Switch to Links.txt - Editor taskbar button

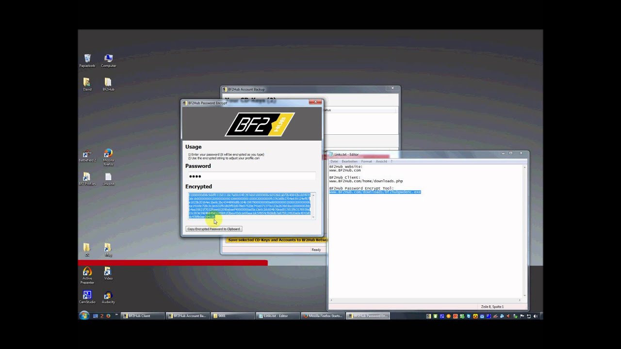[x=277, y=316]
